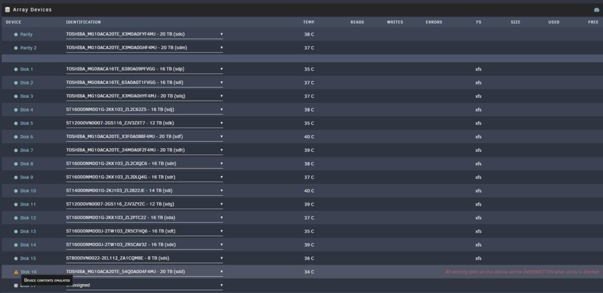Open the Parity device link
603x293 pixels.
(27, 34)
